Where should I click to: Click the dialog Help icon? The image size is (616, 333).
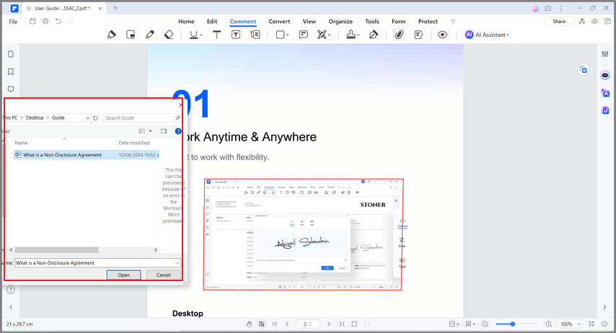click(x=178, y=131)
